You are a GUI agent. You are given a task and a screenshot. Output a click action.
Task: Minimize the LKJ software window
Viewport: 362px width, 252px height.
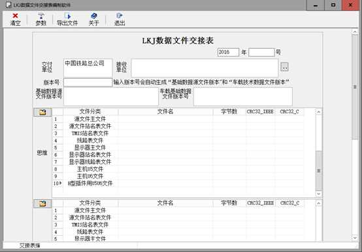pyautogui.click(x=316, y=5)
